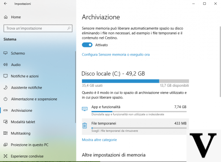Click the Disco locale (C:) heading
The width and height of the screenshot is (221, 162).
click(x=113, y=74)
